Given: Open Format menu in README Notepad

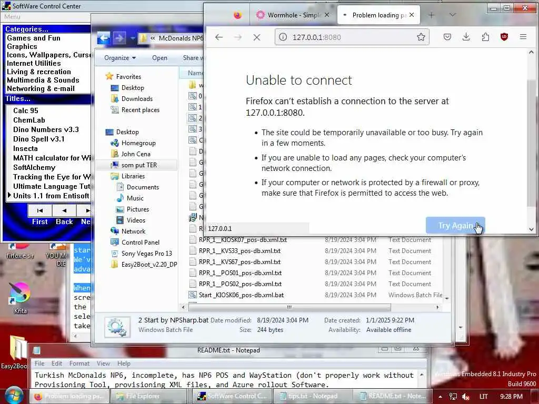Looking at the screenshot, I should coord(79,363).
